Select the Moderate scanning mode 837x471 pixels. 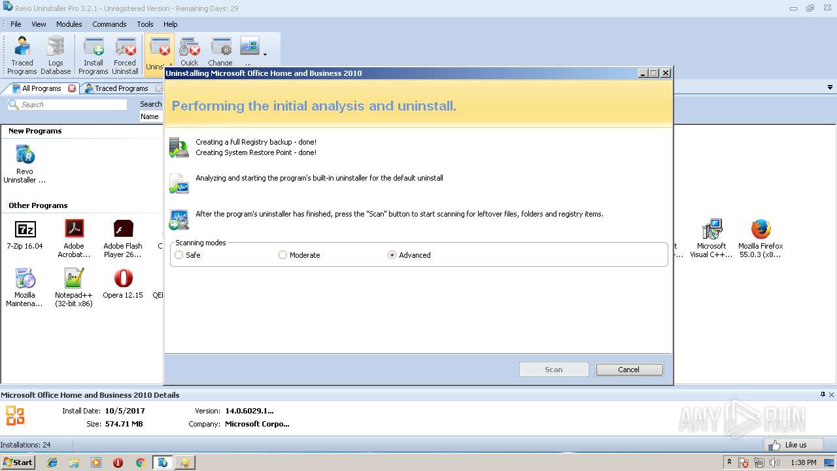299,255
